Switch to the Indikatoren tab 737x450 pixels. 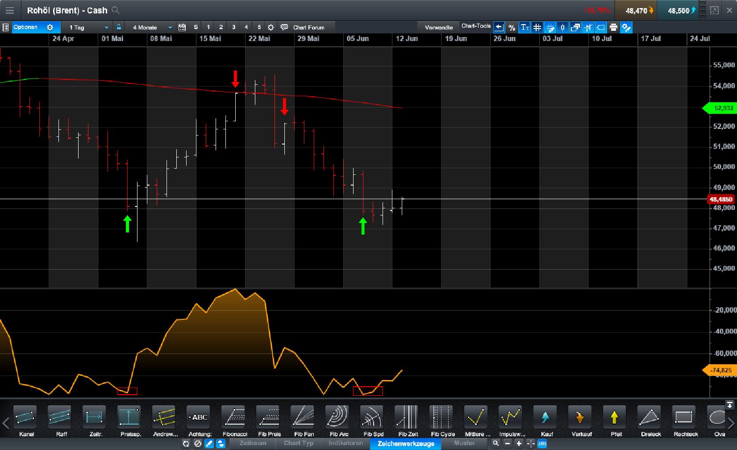coord(346,443)
